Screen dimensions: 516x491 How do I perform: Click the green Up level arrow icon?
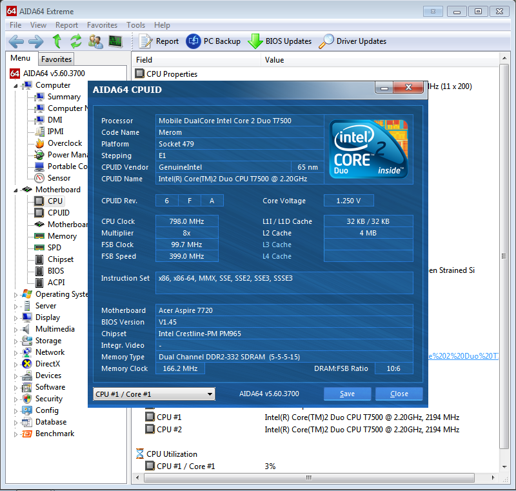(57, 41)
